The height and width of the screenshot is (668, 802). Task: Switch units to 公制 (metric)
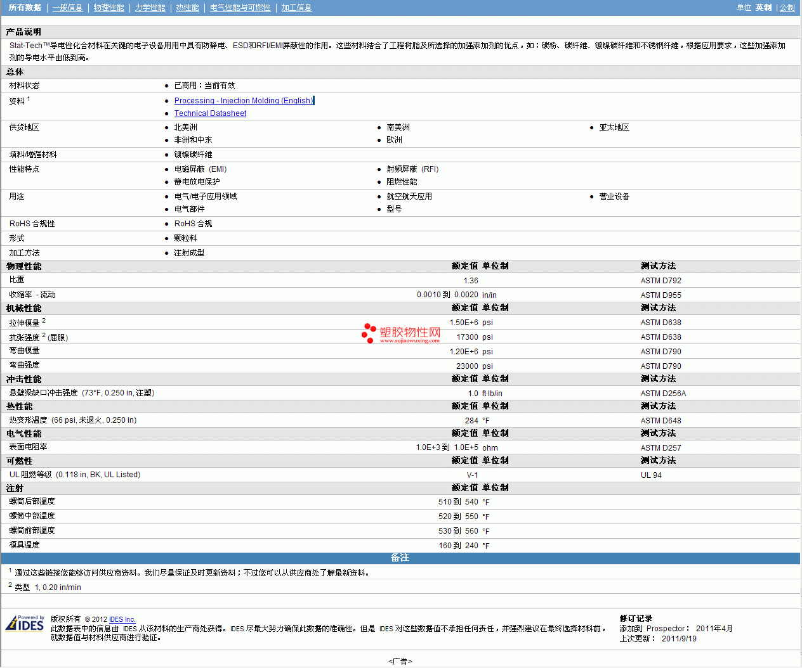(x=787, y=8)
